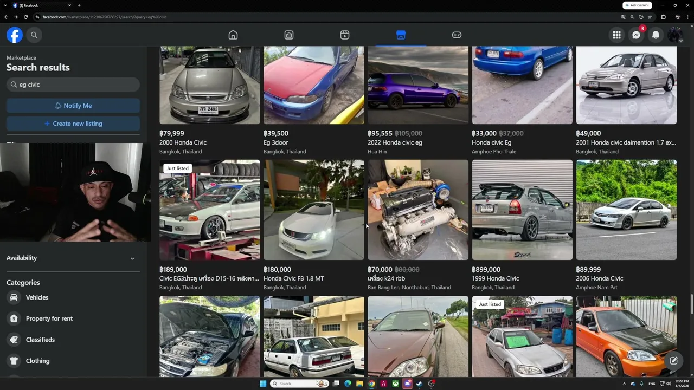Open the orange Civic listing photo
This screenshot has width=694, height=390.
pyautogui.click(x=626, y=336)
